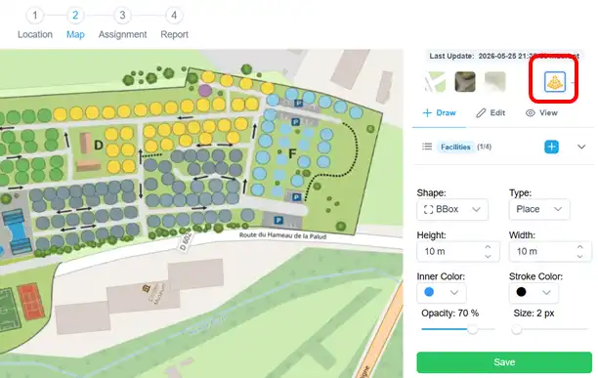Switch to the Draw tab
Screen dimensions: 598x378
coord(440,112)
